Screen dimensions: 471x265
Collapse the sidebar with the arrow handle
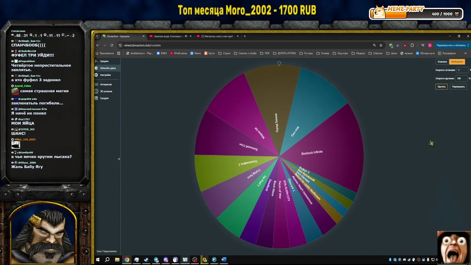(x=119, y=159)
